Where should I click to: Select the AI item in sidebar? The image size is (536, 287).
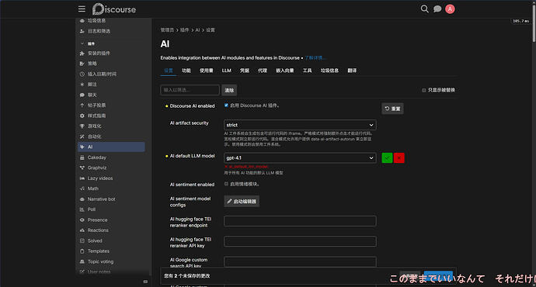tap(111, 147)
